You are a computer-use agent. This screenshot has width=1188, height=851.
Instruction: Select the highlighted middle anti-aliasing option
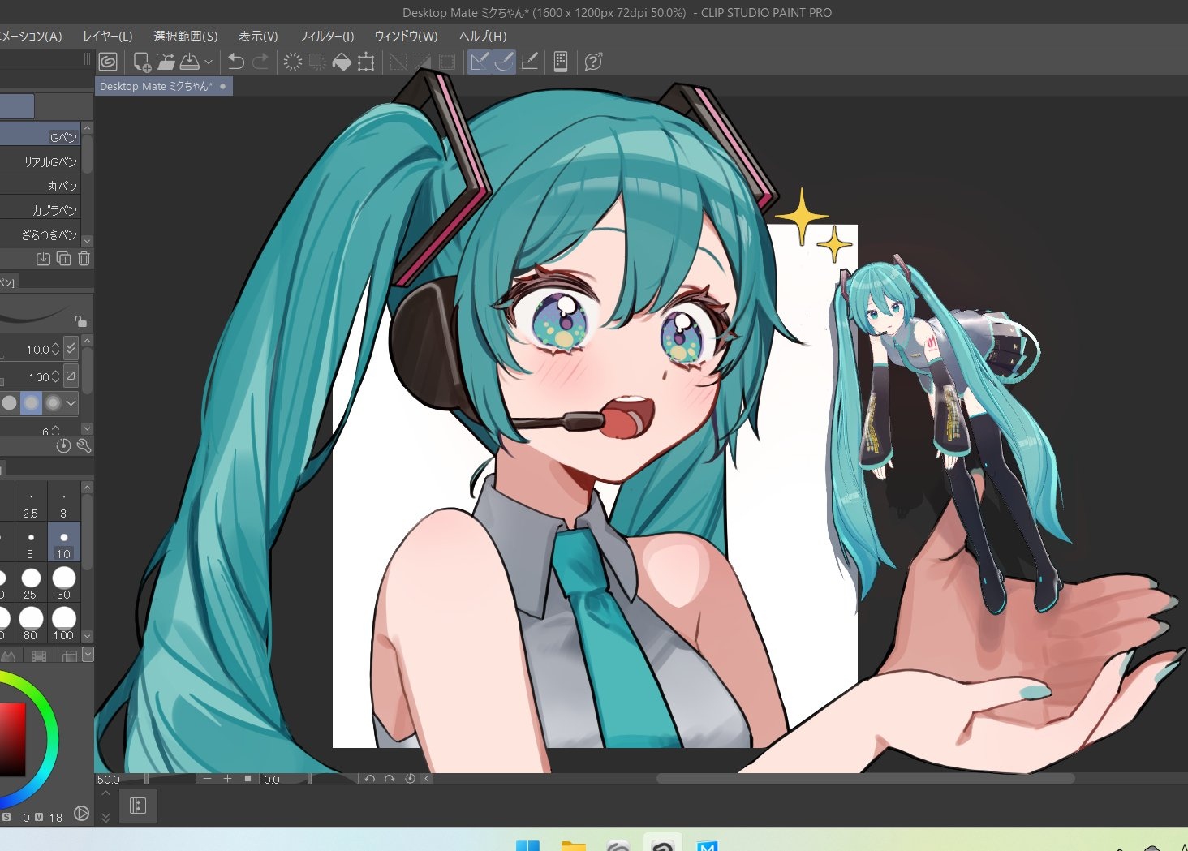[x=31, y=402]
